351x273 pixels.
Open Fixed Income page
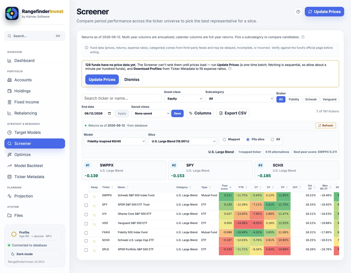(35, 102)
